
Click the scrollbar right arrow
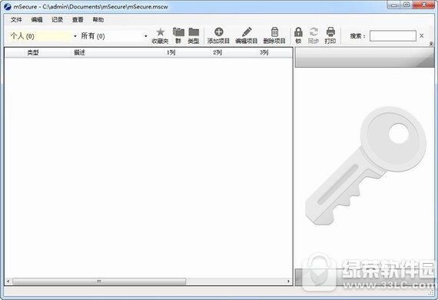coord(289,282)
